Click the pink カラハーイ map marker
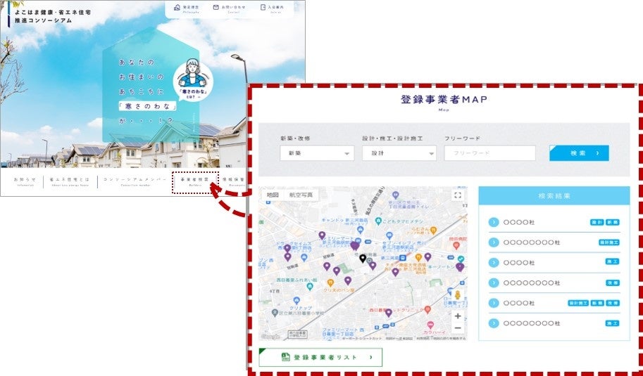This screenshot has height=376, width=643. [x=430, y=325]
